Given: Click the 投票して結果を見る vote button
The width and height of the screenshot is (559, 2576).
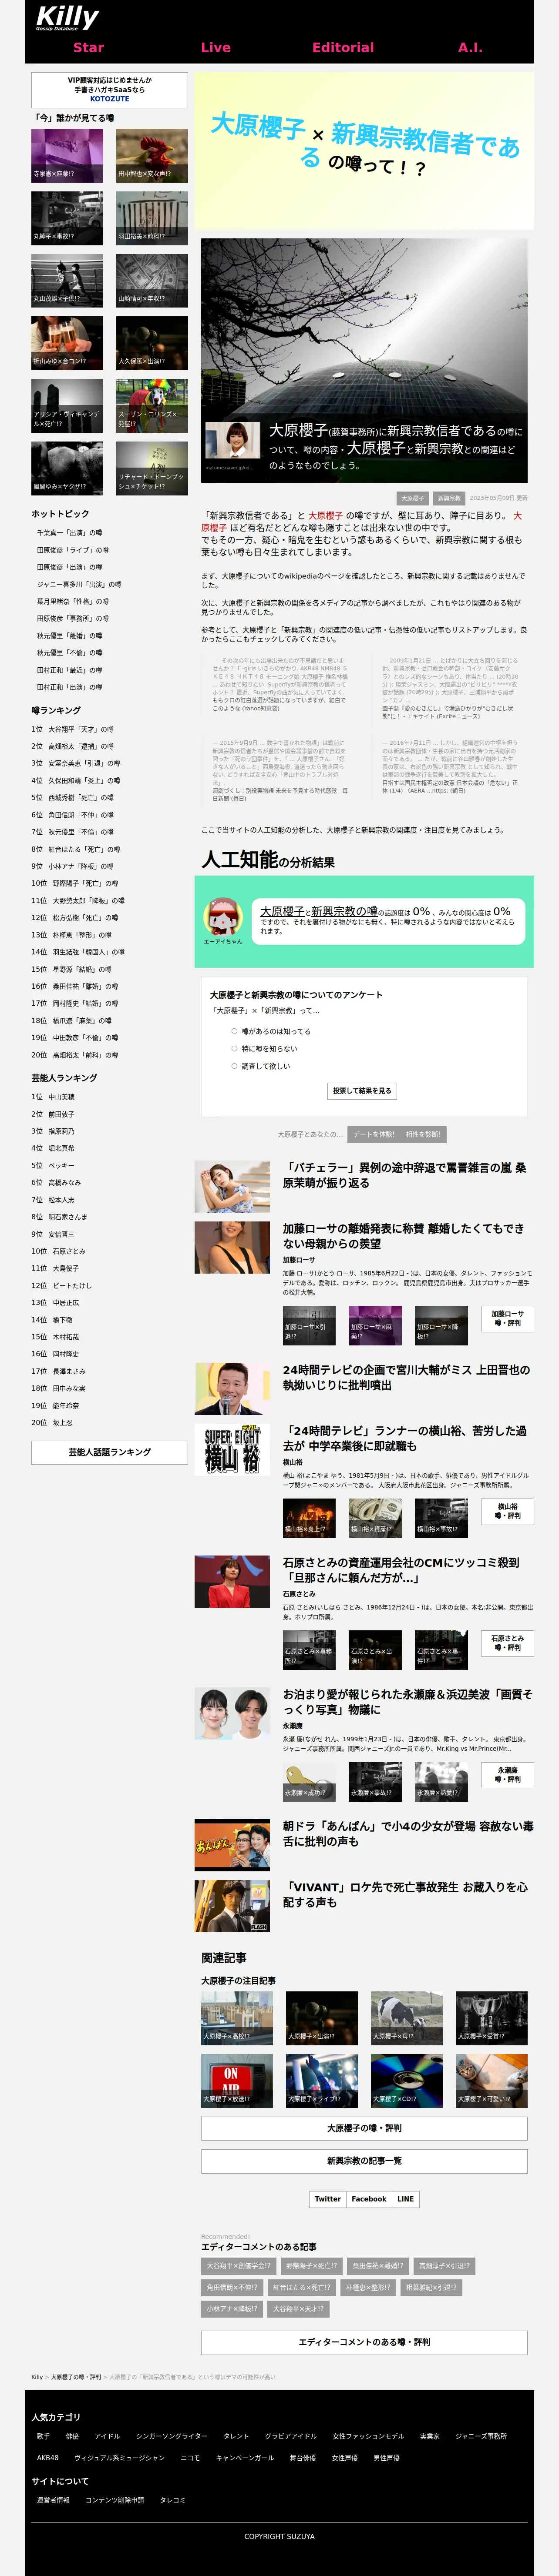Looking at the screenshot, I should [x=362, y=1091].
